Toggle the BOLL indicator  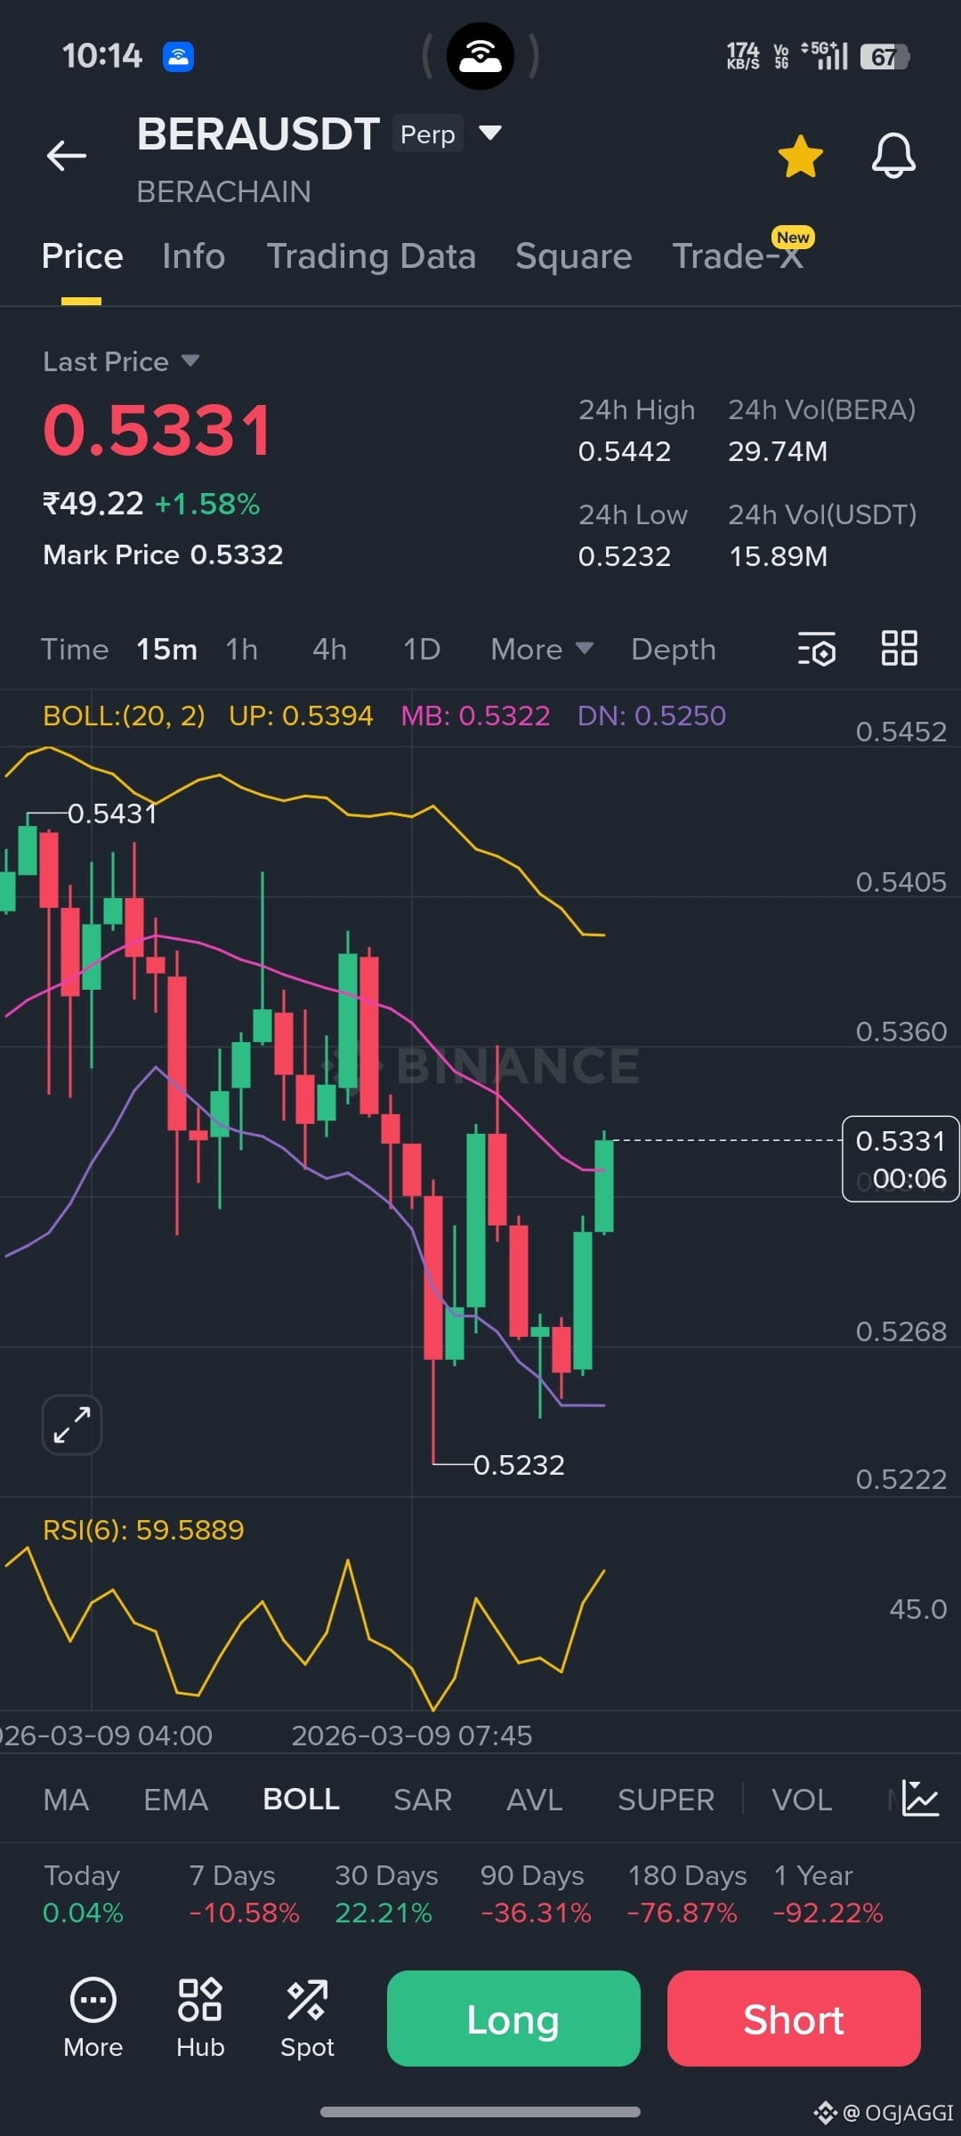[301, 1800]
